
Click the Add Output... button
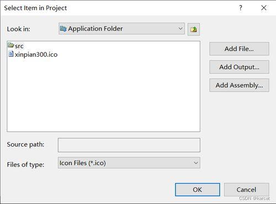pos(239,67)
